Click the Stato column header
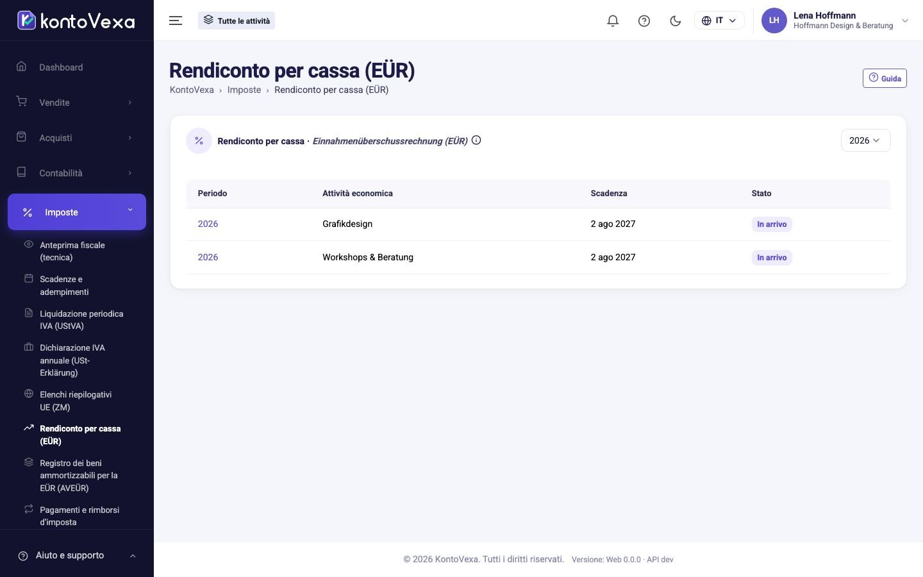This screenshot has width=923, height=577. pos(761,193)
